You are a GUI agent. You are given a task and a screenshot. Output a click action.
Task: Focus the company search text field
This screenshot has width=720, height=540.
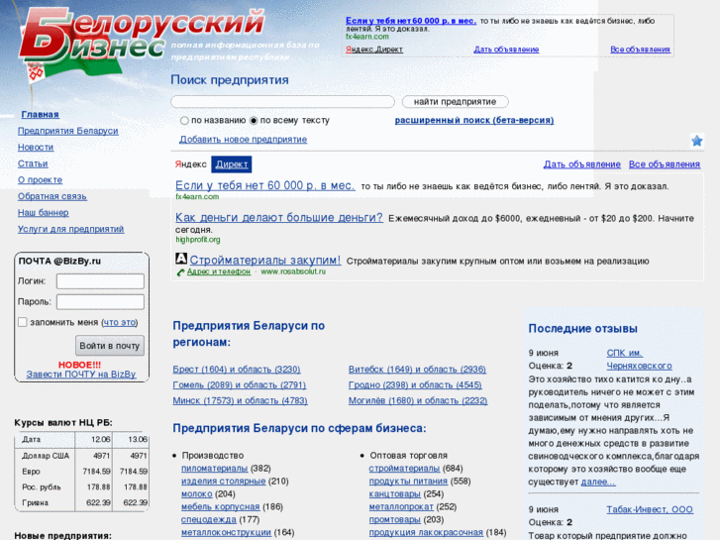pos(282,102)
